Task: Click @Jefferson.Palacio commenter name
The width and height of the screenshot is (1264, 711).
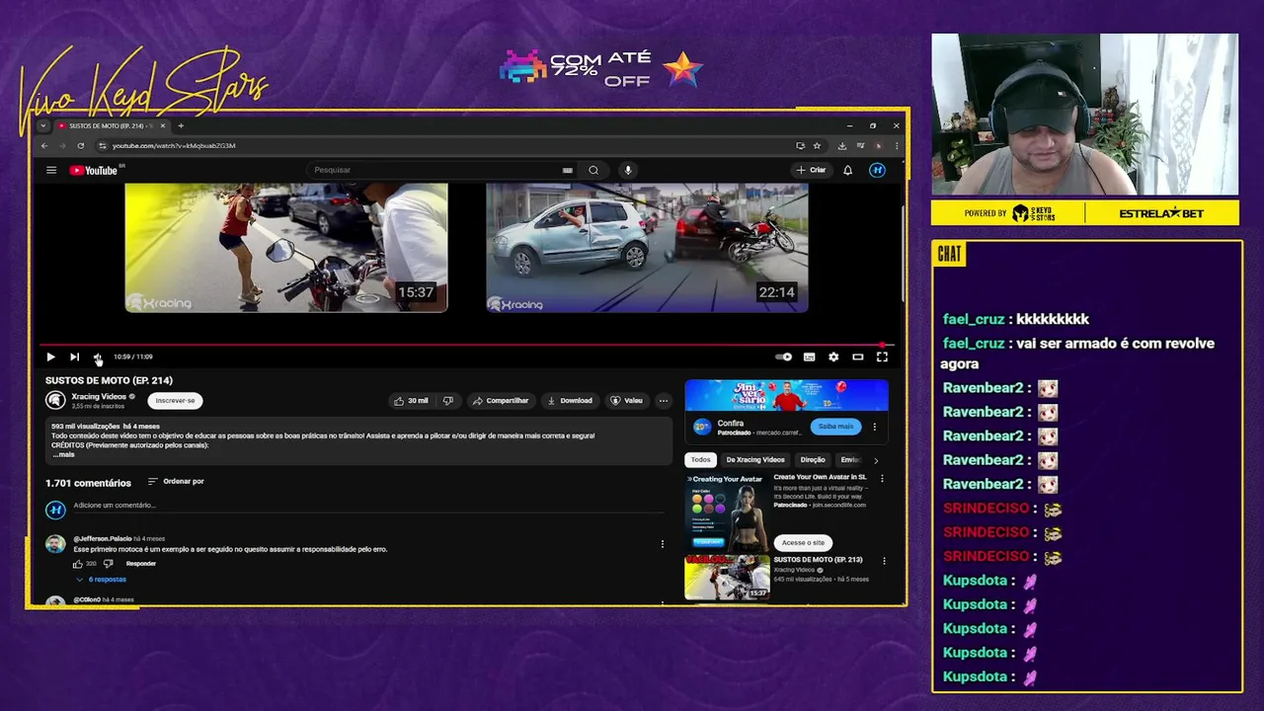Action: [x=103, y=539]
